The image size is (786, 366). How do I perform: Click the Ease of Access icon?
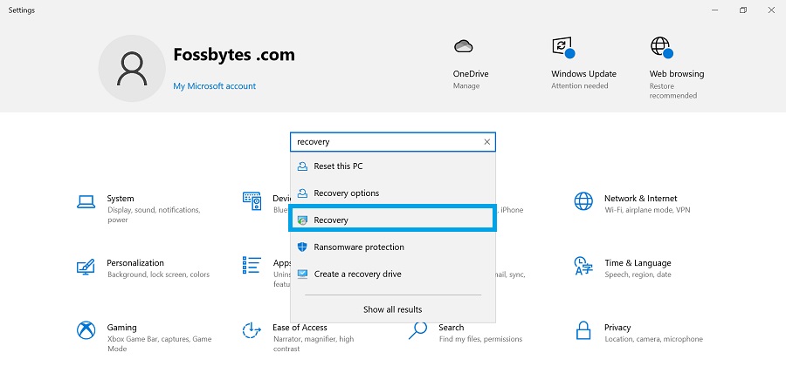coord(252,331)
